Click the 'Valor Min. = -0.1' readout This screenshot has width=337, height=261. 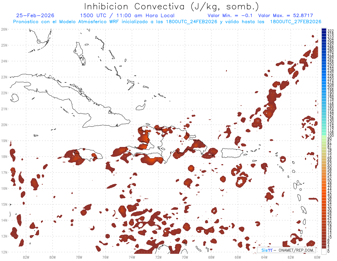[230, 15]
